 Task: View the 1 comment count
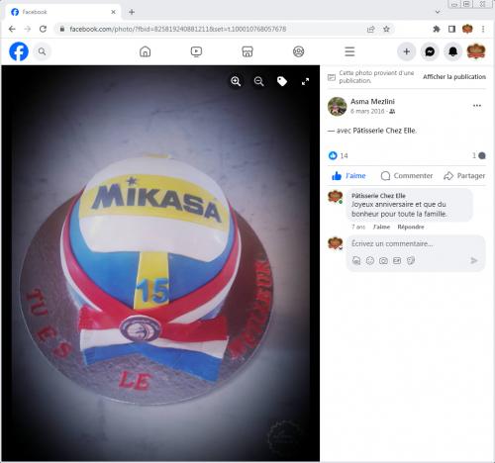point(478,155)
